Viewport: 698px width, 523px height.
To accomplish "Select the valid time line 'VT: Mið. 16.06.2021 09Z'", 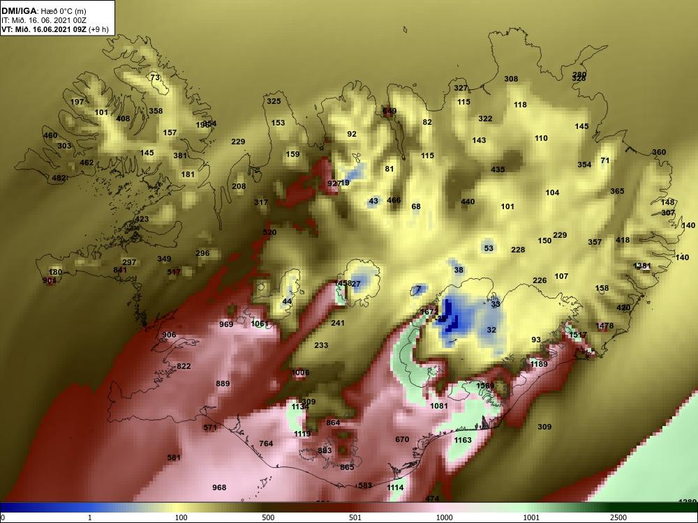I will pyautogui.click(x=45, y=29).
